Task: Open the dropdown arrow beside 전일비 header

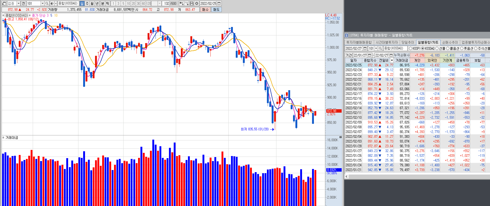Action: [x=392, y=60]
